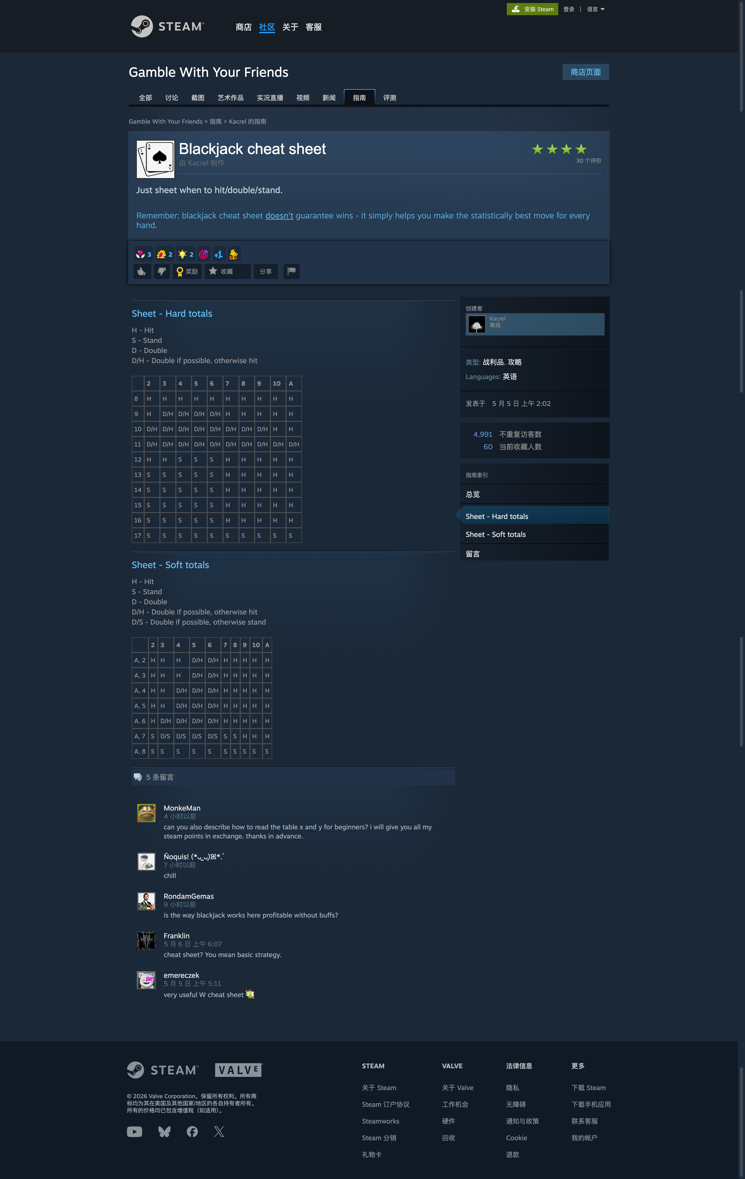The width and height of the screenshot is (745, 1179).
Task: Open the Facebook icon in footer
Action: [193, 1132]
